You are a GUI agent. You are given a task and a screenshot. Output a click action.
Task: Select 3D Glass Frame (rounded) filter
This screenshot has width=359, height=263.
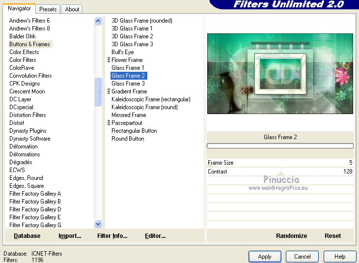[x=142, y=21]
